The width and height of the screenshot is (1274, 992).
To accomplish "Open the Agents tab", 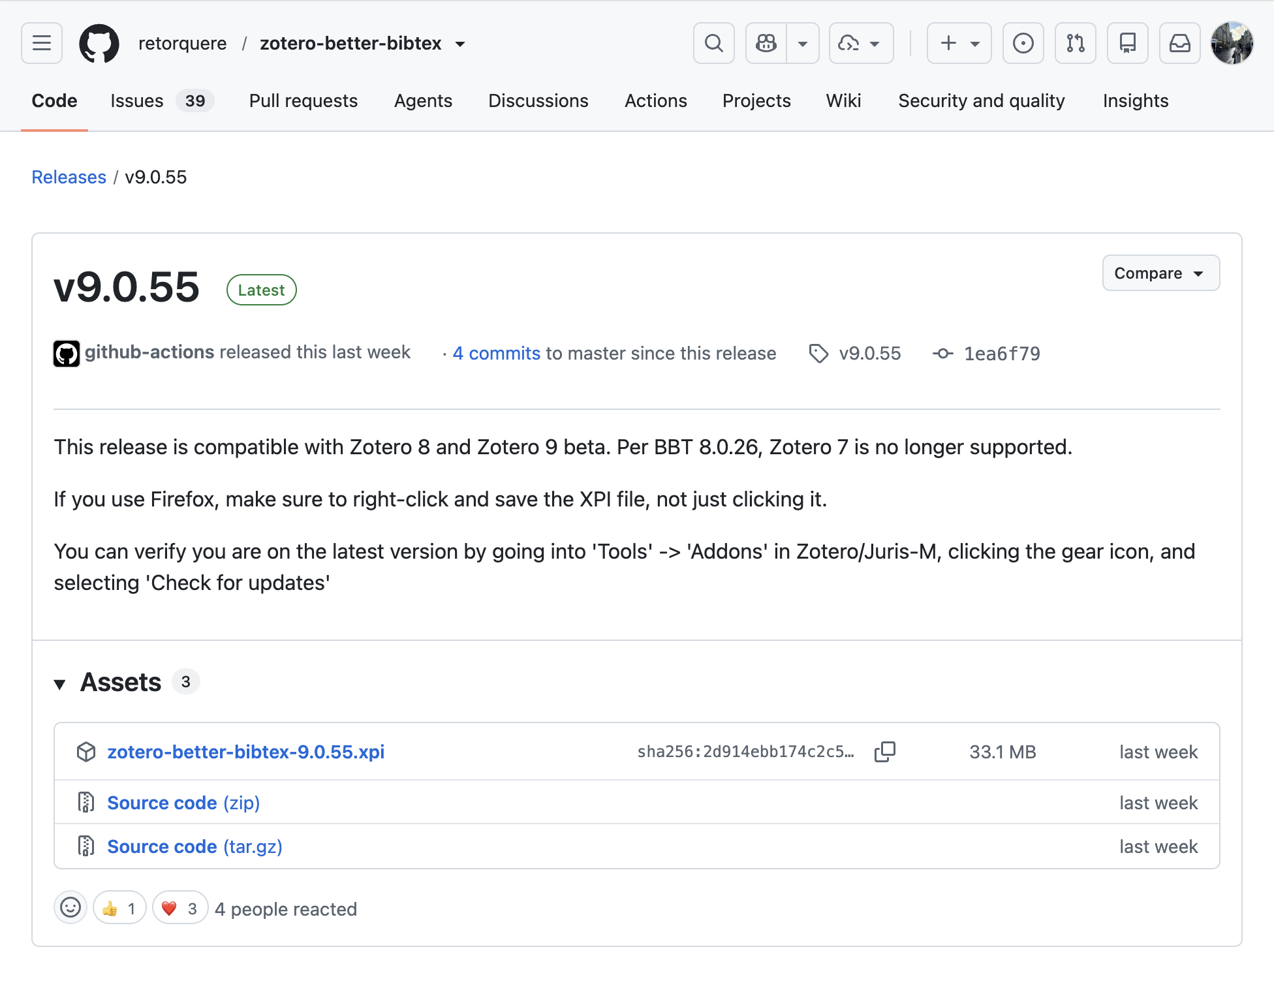I will point(423,101).
